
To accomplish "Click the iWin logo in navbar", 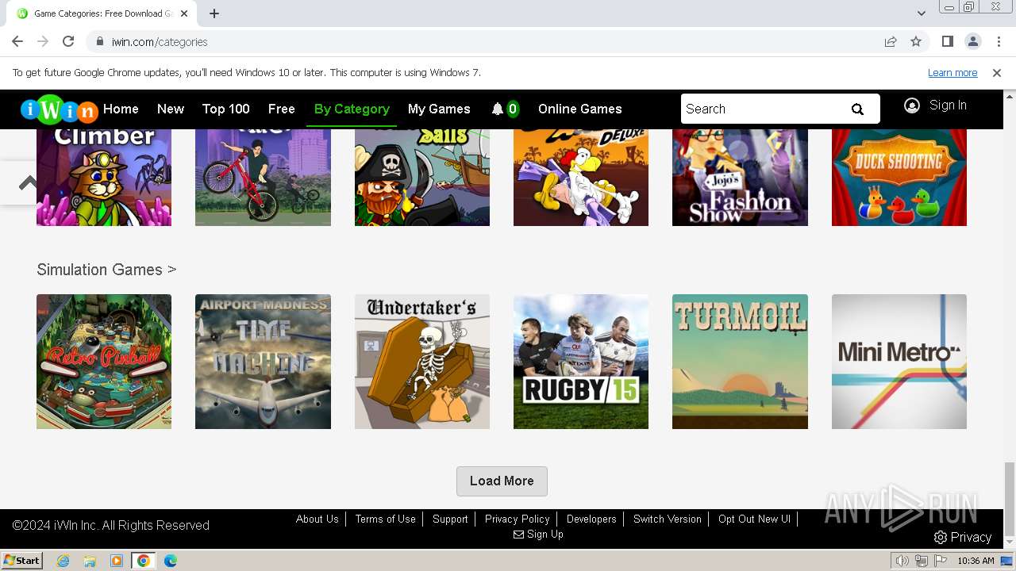I will [59, 109].
